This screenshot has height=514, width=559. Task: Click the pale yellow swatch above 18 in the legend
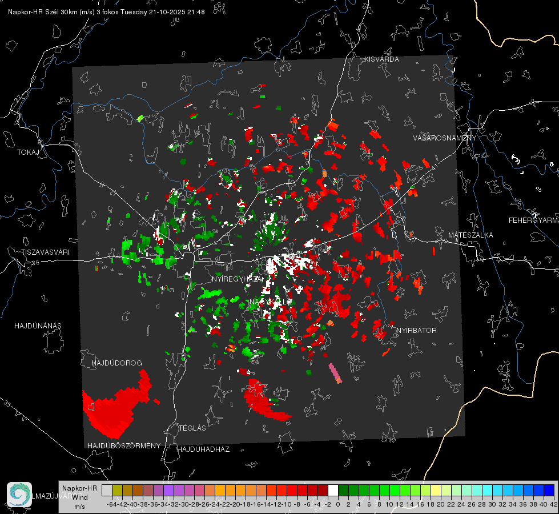pos(436,490)
